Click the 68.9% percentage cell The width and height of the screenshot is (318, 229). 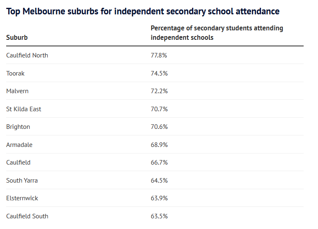tap(159, 144)
